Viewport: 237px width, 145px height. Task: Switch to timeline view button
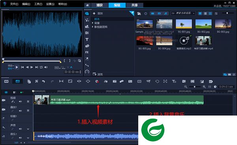17,81
